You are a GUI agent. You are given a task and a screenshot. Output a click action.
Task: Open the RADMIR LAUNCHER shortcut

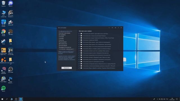coord(3,70)
